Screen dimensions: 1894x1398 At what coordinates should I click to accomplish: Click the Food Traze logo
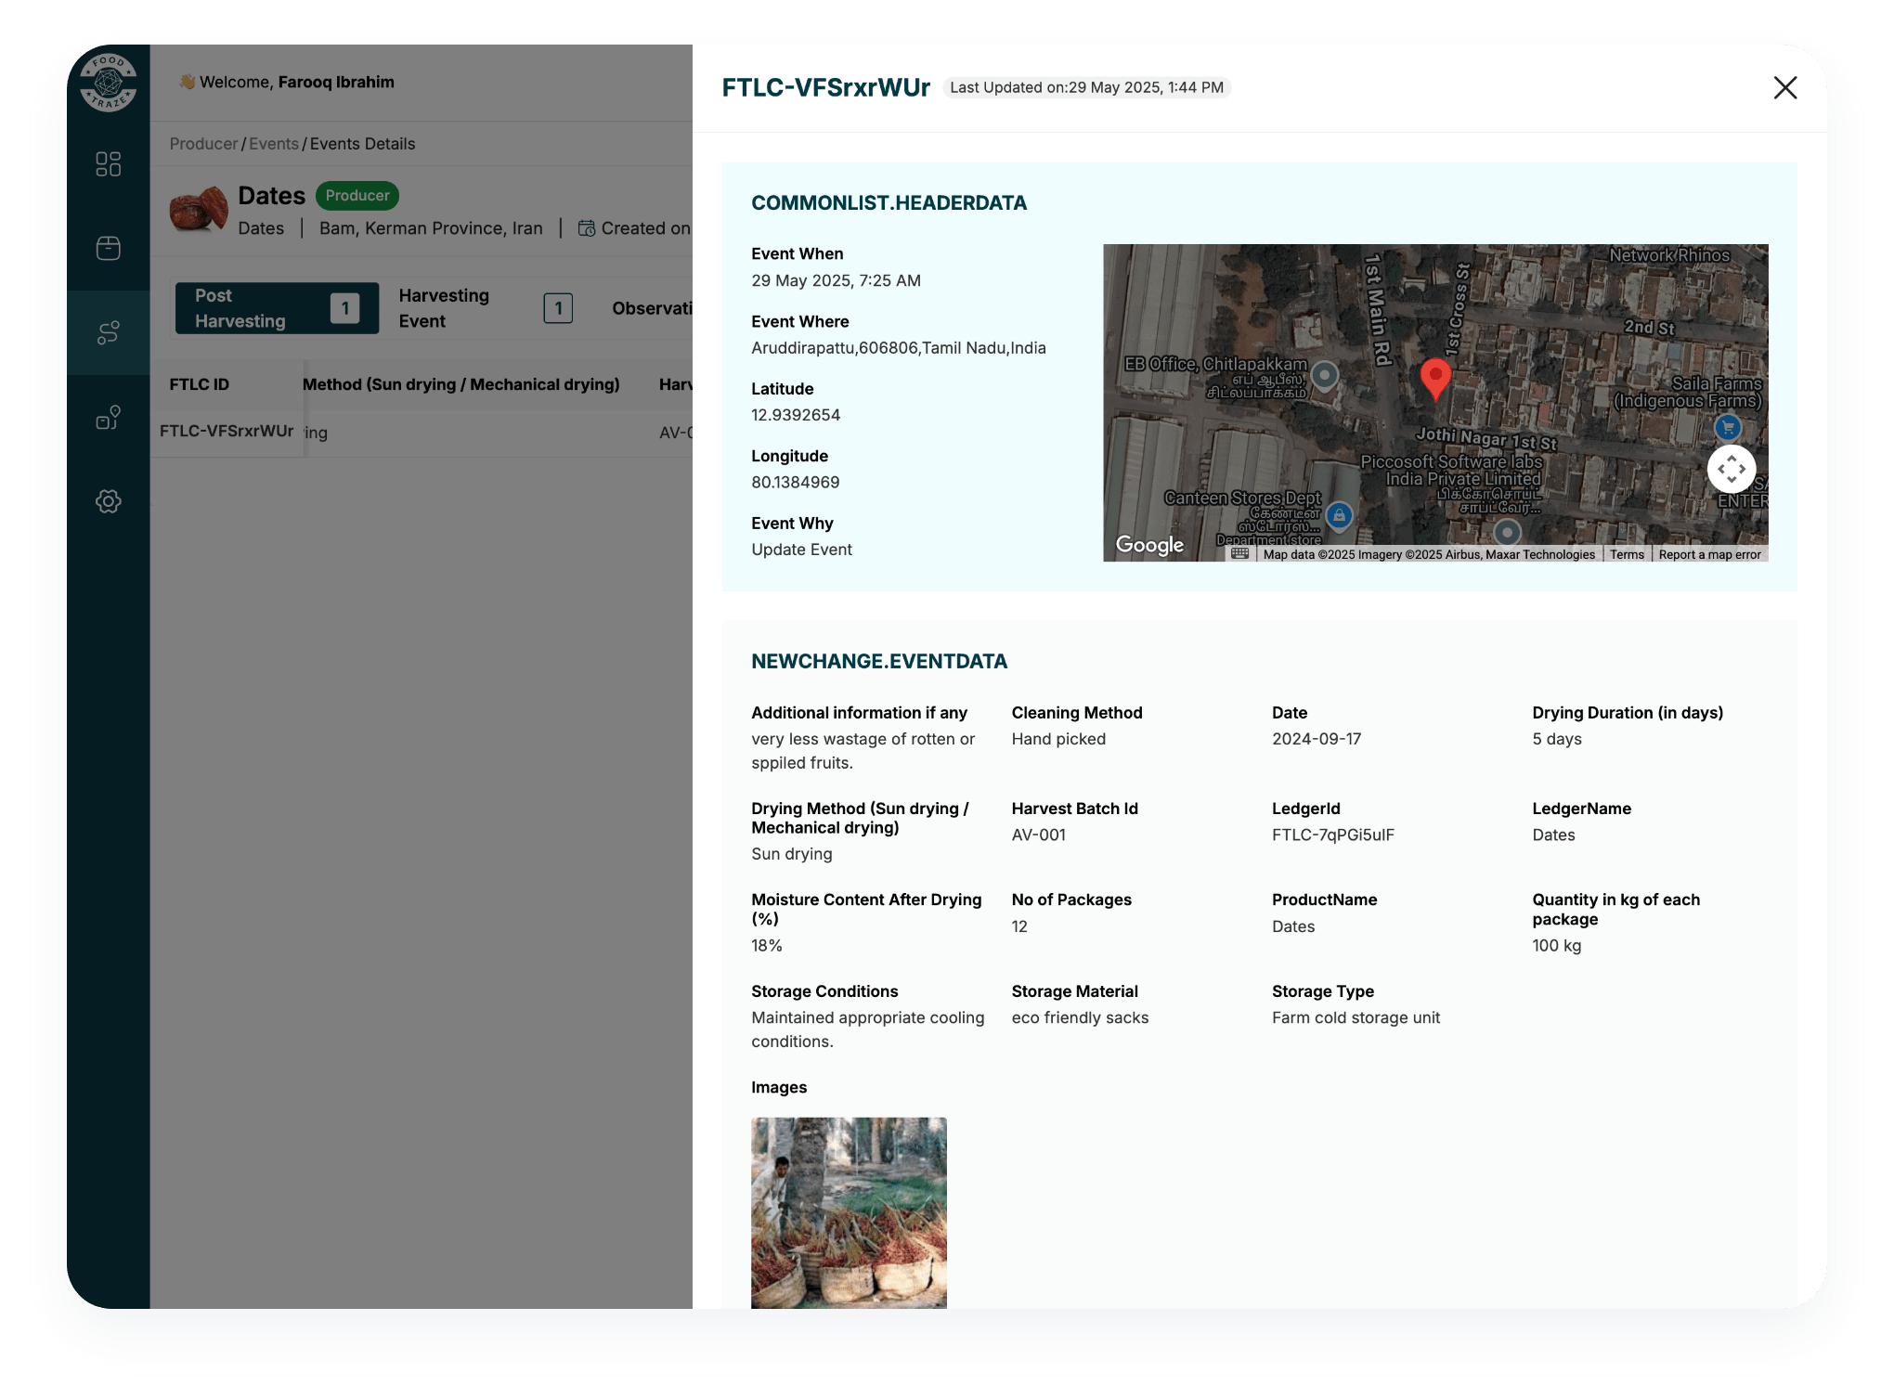click(x=109, y=83)
